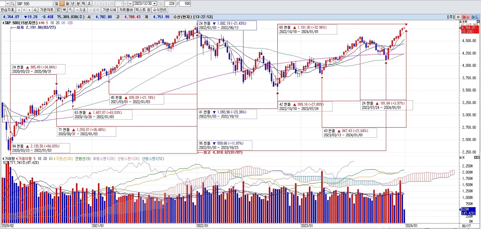The width and height of the screenshot is (481, 229).
Task: Click the snowflake settings icon near 매수
Action: tap(458, 17)
